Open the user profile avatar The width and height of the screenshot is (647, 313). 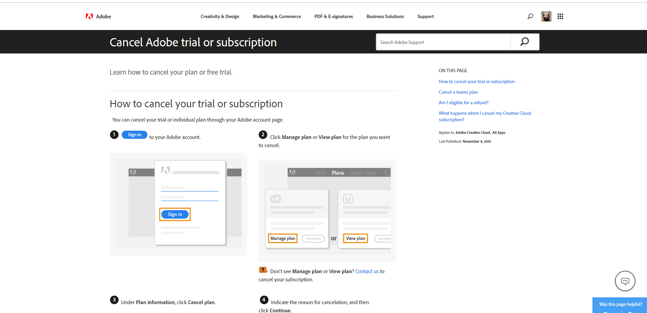[x=546, y=16]
